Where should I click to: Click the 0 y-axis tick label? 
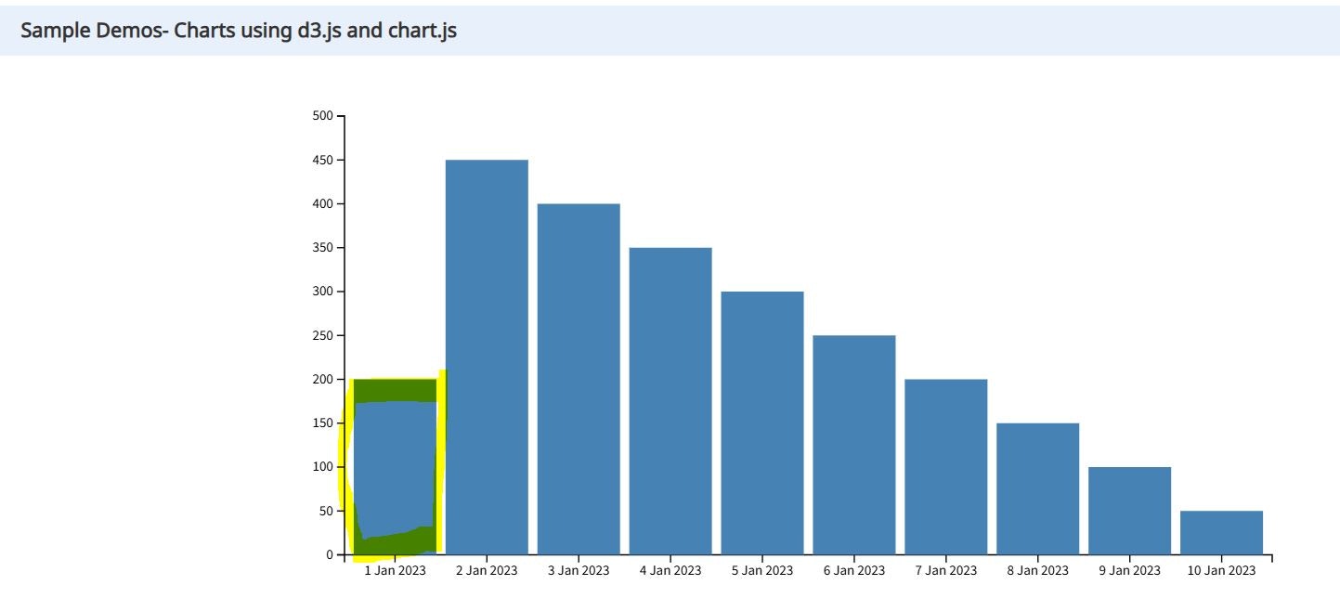pyautogui.click(x=330, y=555)
